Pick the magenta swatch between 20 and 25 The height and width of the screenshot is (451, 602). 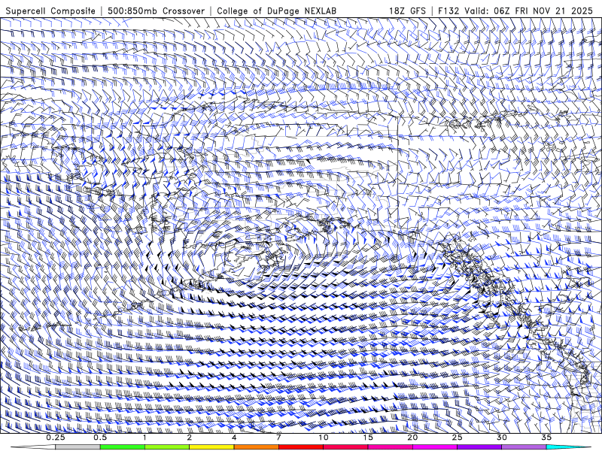[x=435, y=447]
